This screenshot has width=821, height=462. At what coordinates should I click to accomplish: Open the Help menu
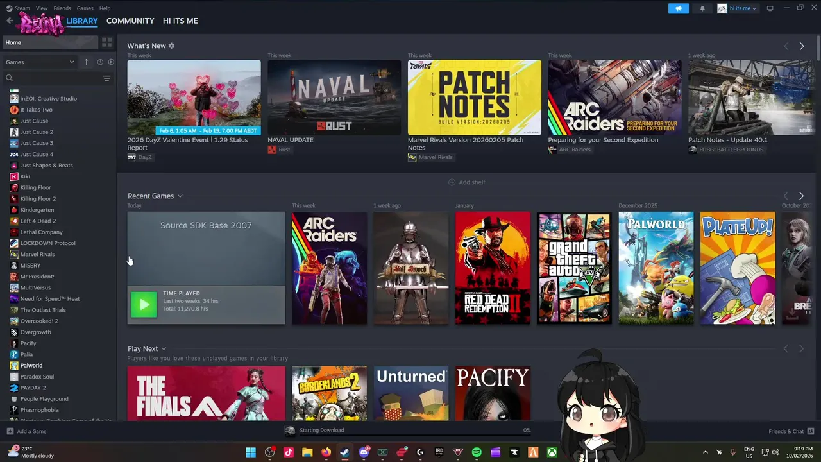[105, 8]
